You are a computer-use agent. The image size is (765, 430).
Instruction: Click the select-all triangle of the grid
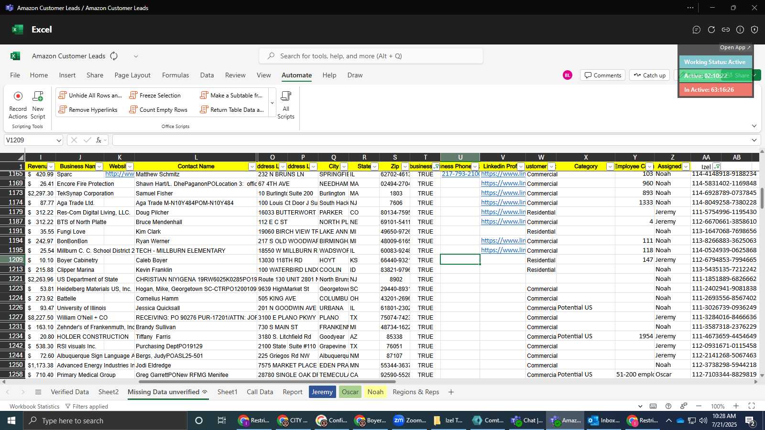[x=21, y=157]
